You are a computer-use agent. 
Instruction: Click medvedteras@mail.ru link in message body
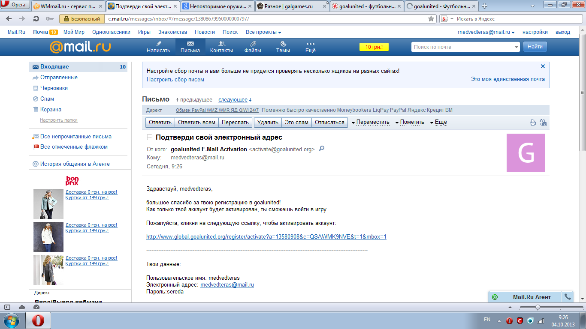[x=227, y=285]
